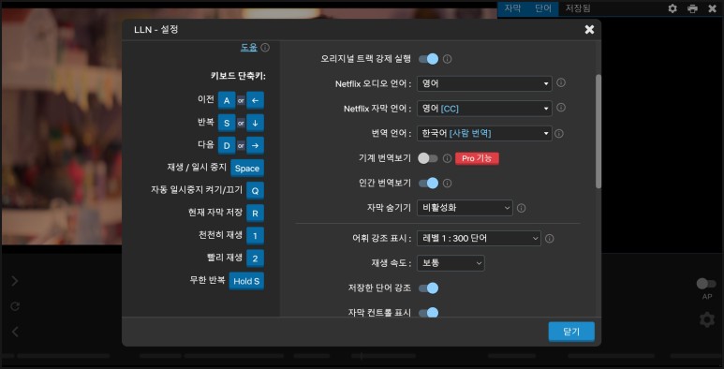Click the D key shortcut for 다음
Viewport: 724px width, 369px height.
click(x=227, y=145)
